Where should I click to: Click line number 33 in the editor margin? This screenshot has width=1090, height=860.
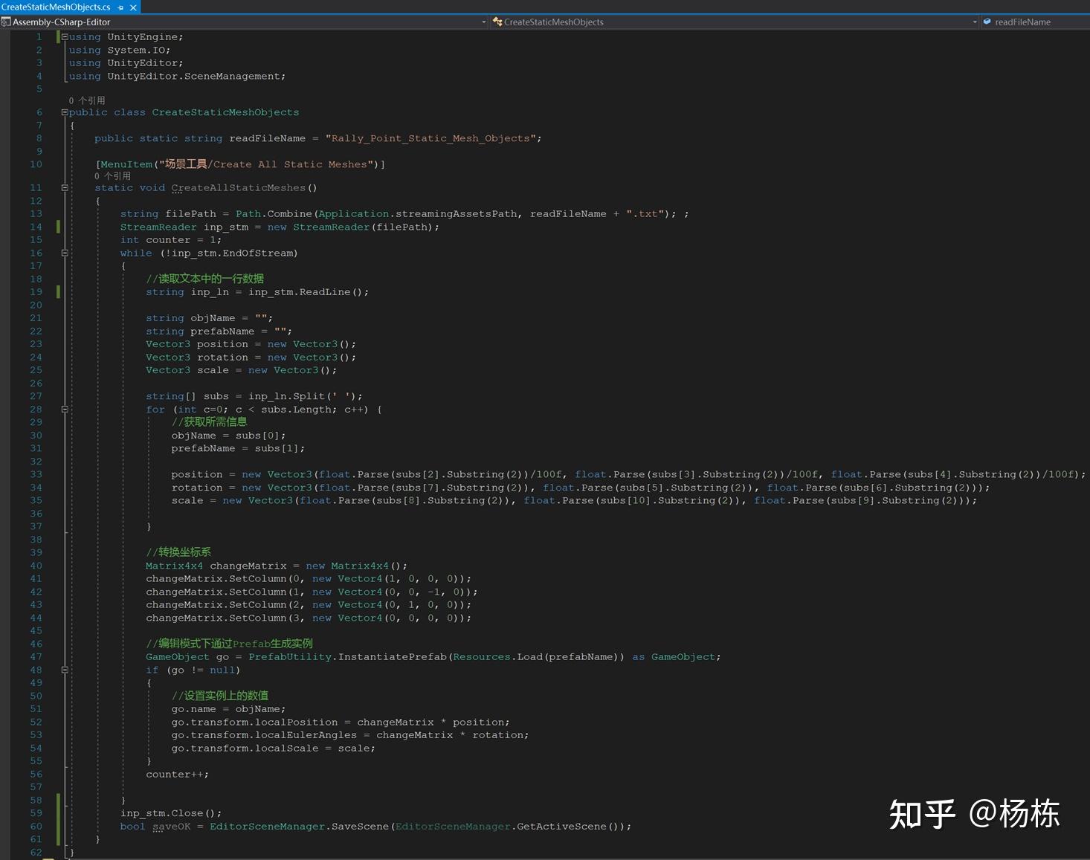[x=36, y=474]
